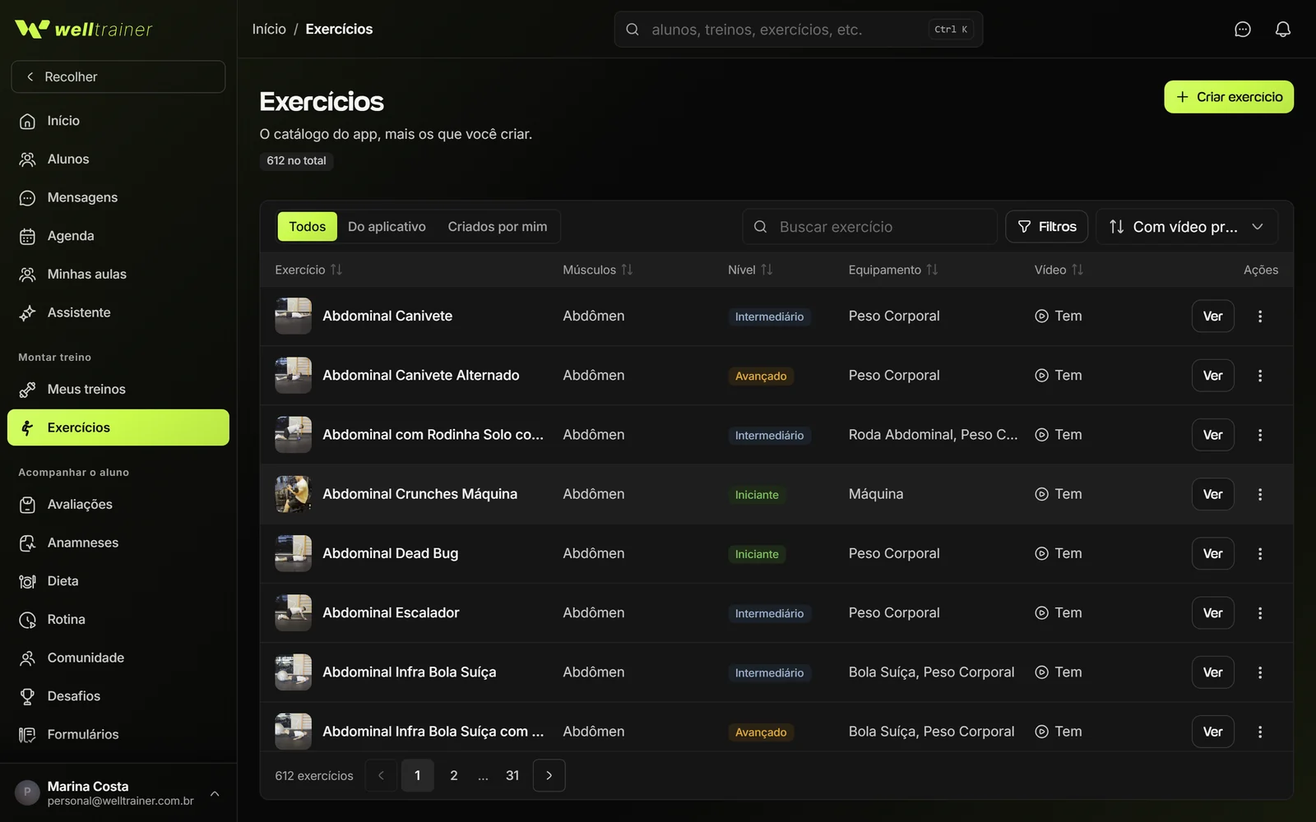
Task: Sort table by Vídeo column
Action: point(1059,270)
